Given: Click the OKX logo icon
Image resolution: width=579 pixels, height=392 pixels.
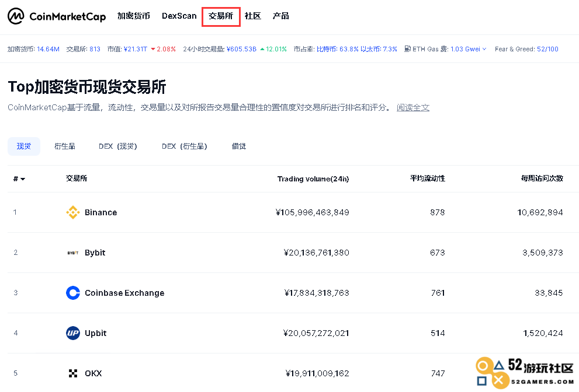Looking at the screenshot, I should point(73,373).
